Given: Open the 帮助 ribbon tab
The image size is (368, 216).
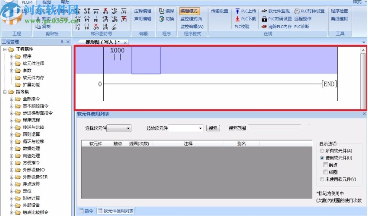Looking at the screenshot, I should point(65,2).
